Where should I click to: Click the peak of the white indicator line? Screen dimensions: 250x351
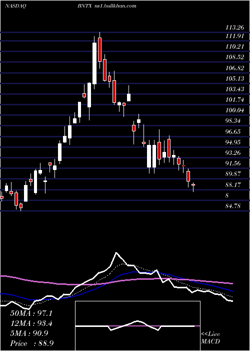coord(116,253)
